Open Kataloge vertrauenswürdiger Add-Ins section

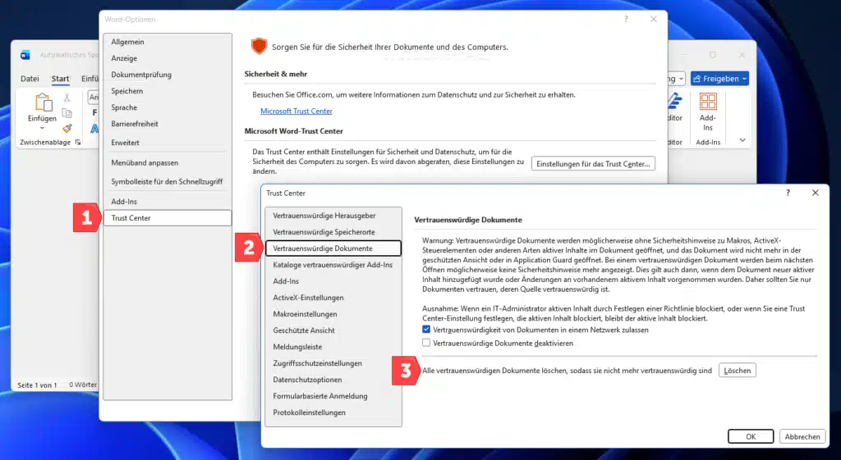point(333,265)
